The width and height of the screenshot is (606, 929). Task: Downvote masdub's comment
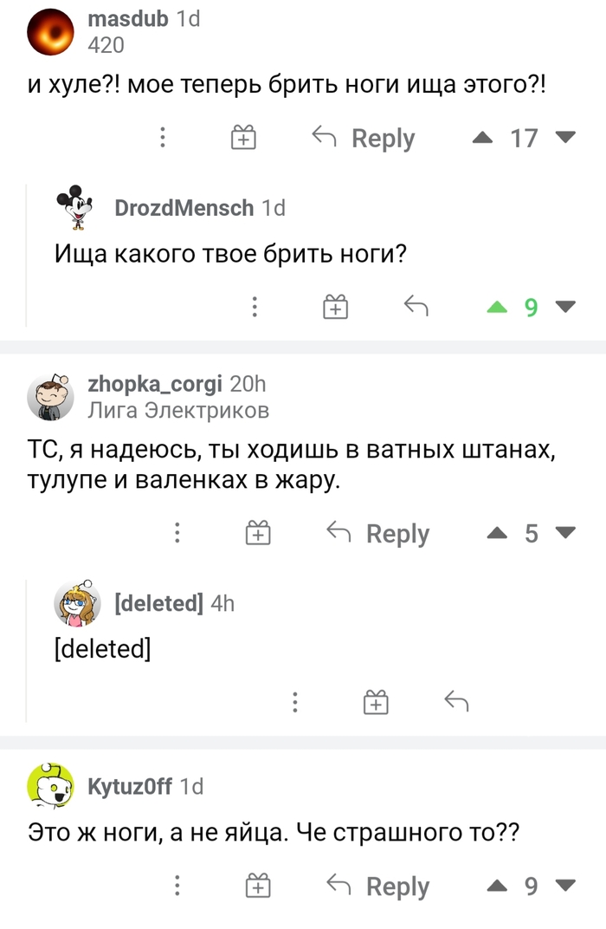point(564,139)
